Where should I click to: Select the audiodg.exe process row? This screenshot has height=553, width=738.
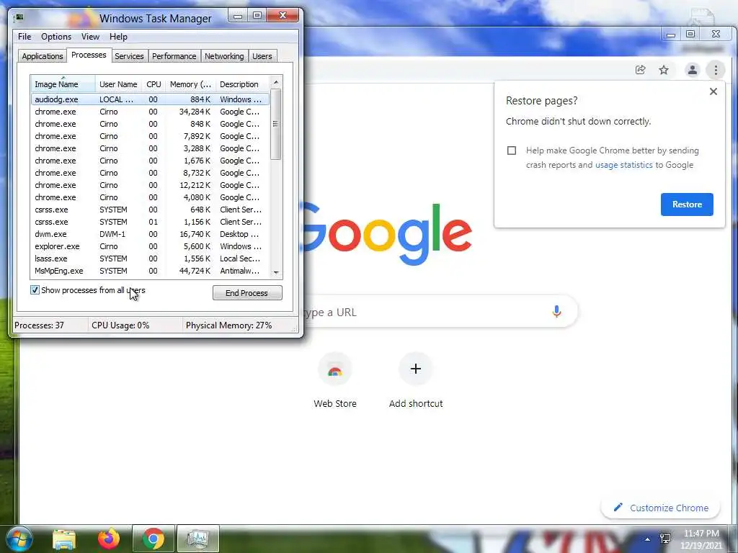pyautogui.click(x=151, y=99)
